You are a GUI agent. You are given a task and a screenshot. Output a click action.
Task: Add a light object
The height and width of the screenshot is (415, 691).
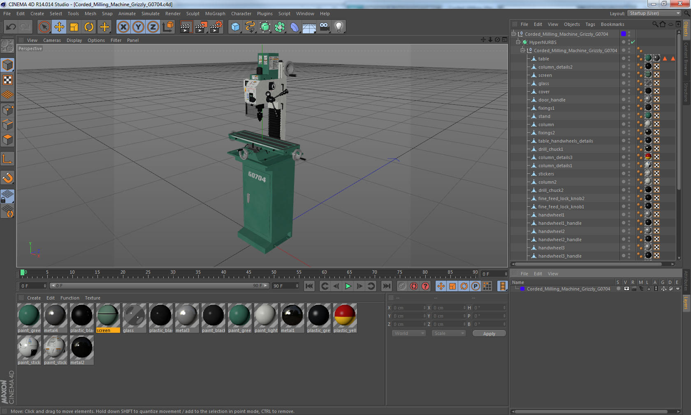[339, 27]
